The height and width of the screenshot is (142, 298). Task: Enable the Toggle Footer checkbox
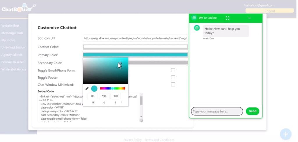click(x=173, y=77)
